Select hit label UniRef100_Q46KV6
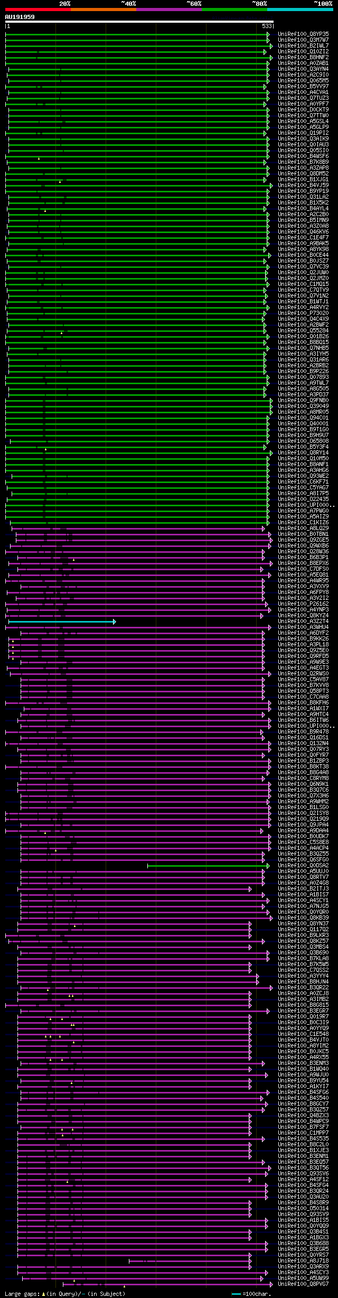Viewport: 338px width, 1298px height. pyautogui.click(x=303, y=232)
